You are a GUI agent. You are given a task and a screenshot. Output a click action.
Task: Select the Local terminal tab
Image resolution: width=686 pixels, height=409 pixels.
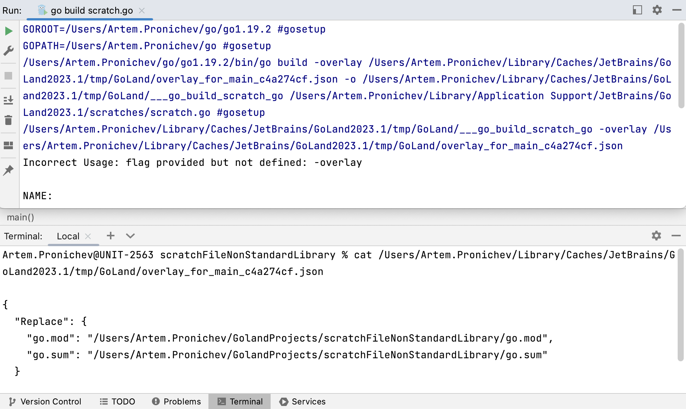[74, 236]
